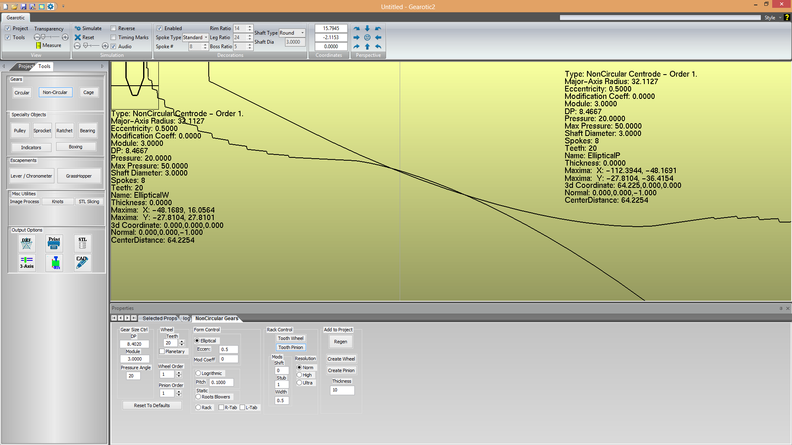Click the Create Wheel button
Screen dimensions: 792x445
click(341, 359)
